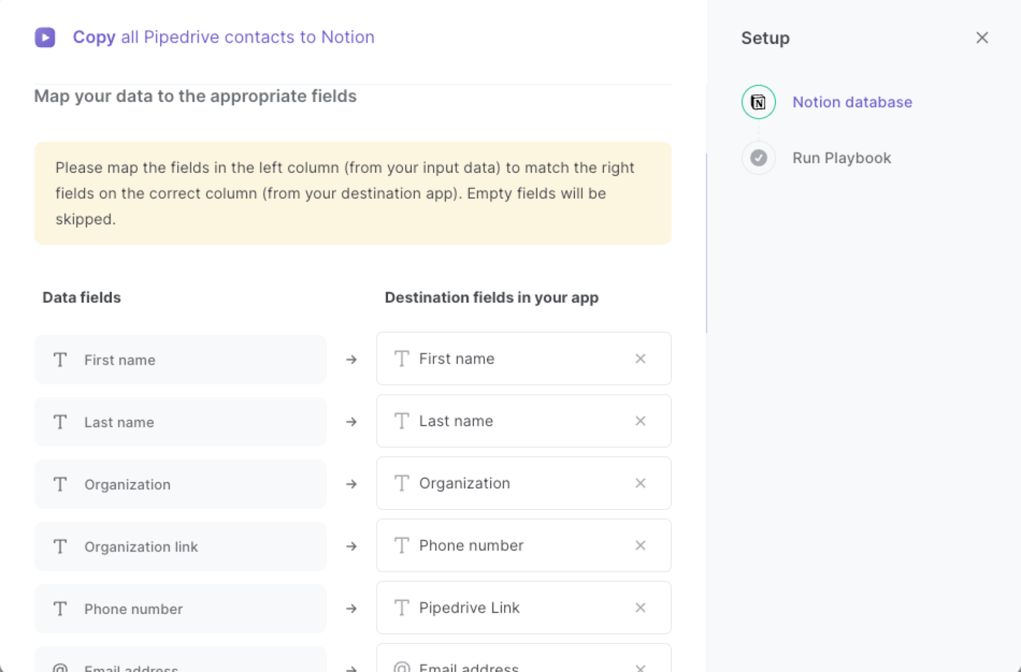
Task: Go to the Run Playbook step
Action: point(841,158)
